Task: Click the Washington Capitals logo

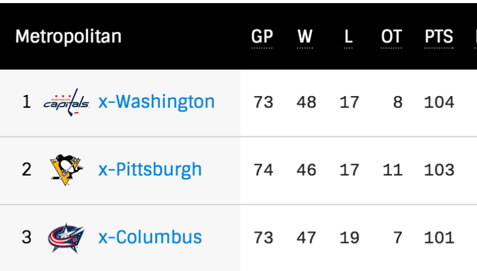Action: pos(66,102)
